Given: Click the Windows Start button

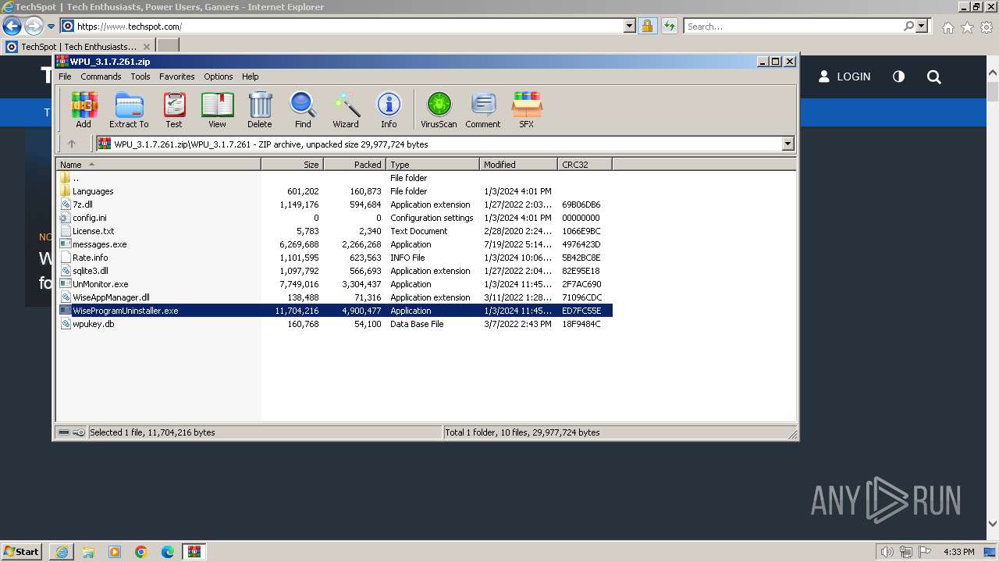Looking at the screenshot, I should (22, 551).
